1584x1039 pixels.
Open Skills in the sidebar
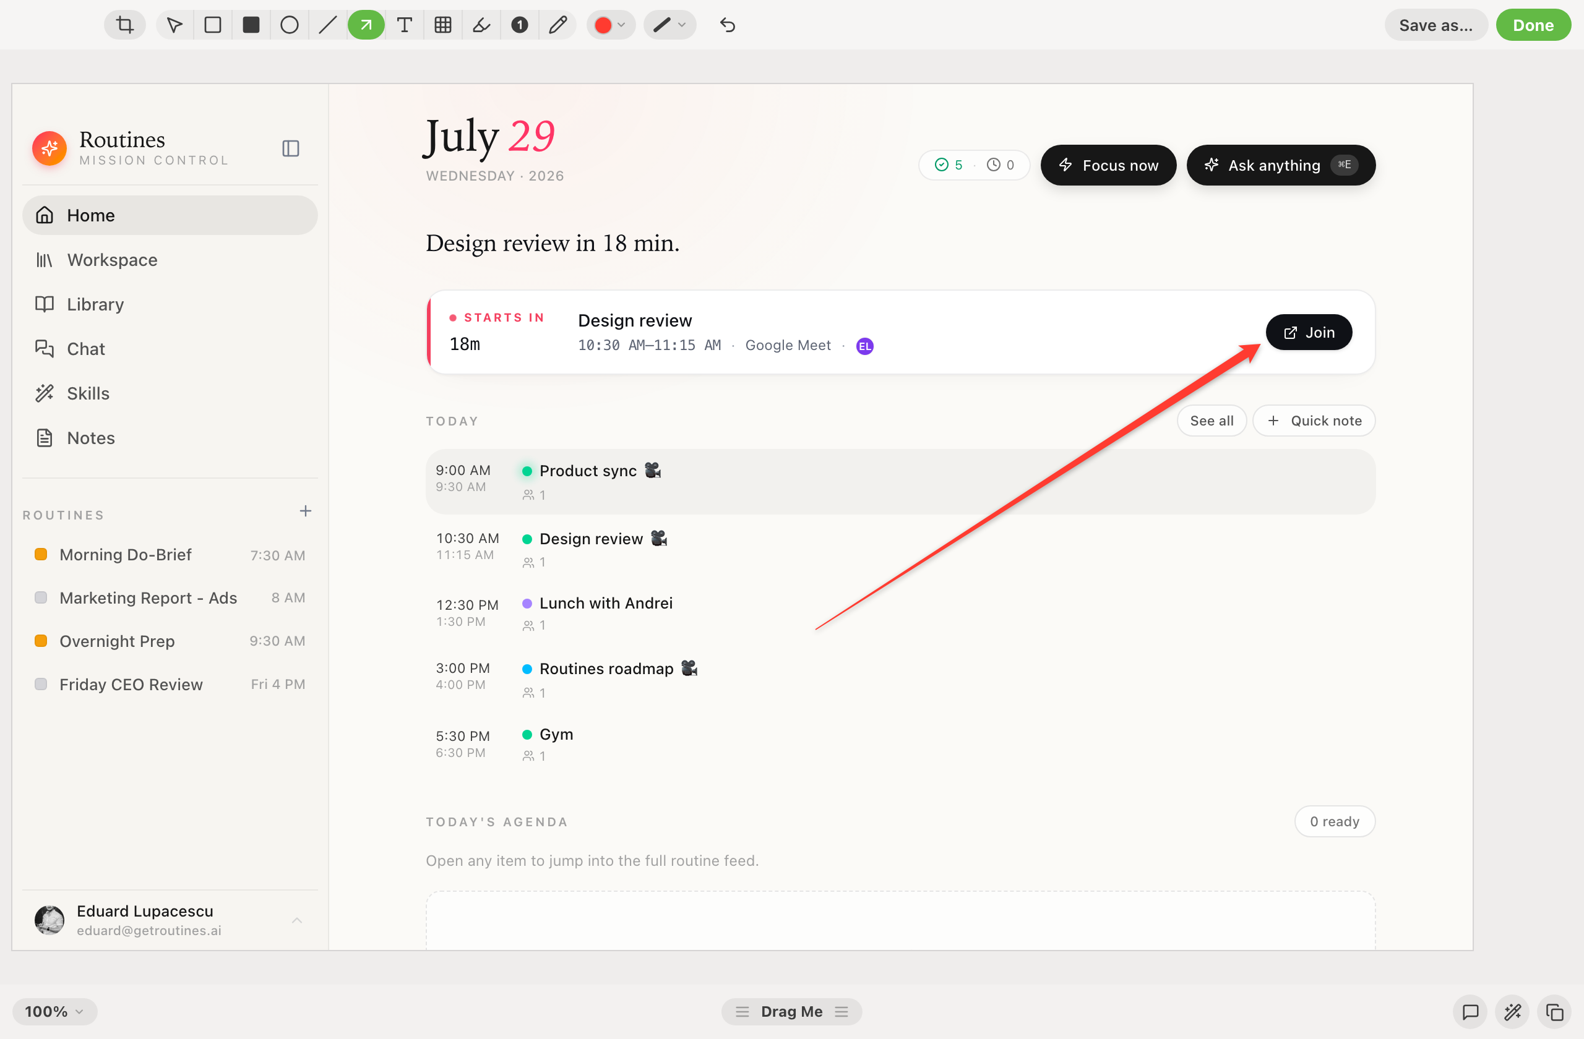170,394
